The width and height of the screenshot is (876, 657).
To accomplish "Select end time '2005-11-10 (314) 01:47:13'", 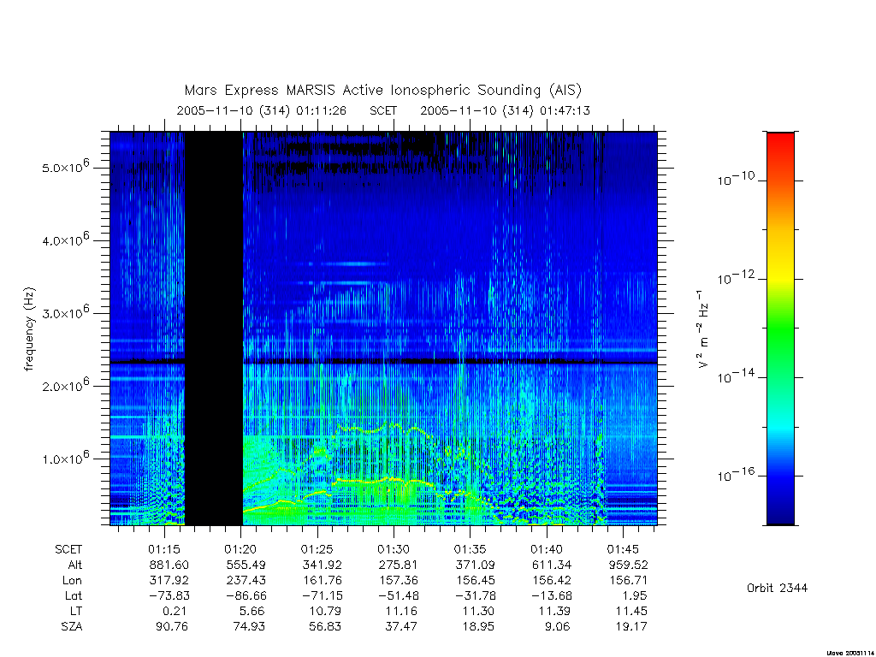I will point(505,110).
